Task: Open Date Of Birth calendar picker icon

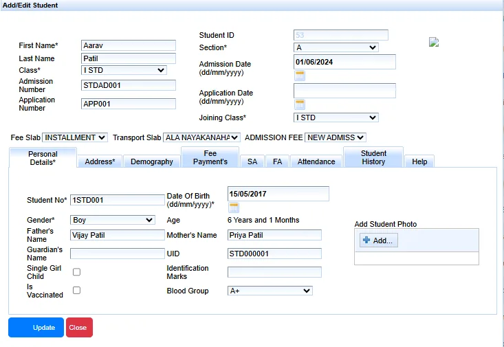Action: 234,208
